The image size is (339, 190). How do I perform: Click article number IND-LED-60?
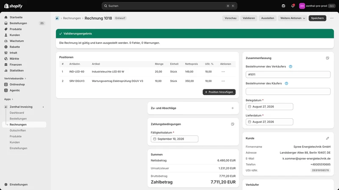77,71
